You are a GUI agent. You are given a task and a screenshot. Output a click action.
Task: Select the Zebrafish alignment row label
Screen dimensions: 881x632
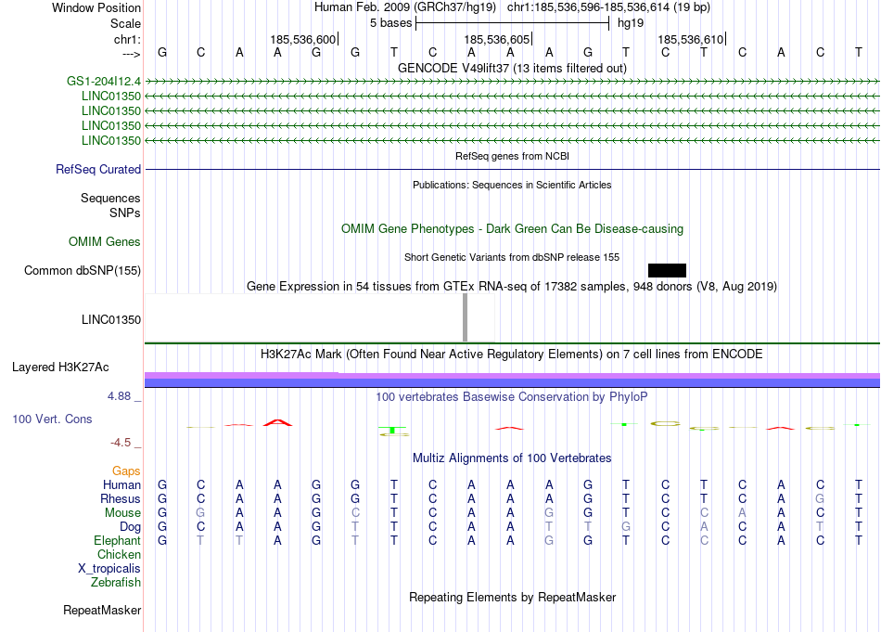[x=116, y=583]
